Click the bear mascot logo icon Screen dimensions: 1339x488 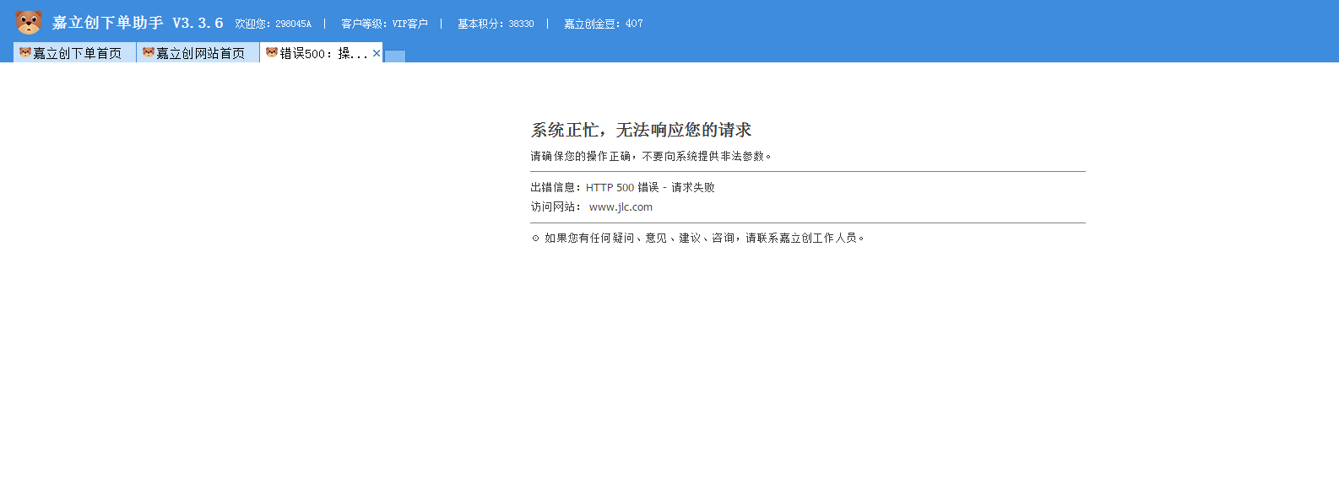29,23
